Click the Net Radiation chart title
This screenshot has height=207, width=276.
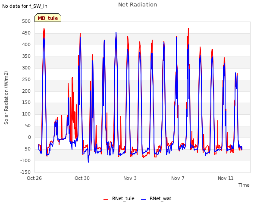(x=138, y=5)
